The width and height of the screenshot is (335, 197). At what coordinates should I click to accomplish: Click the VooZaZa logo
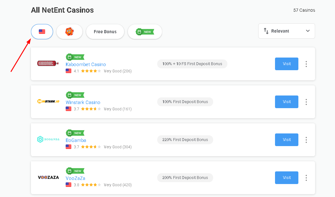(48, 177)
